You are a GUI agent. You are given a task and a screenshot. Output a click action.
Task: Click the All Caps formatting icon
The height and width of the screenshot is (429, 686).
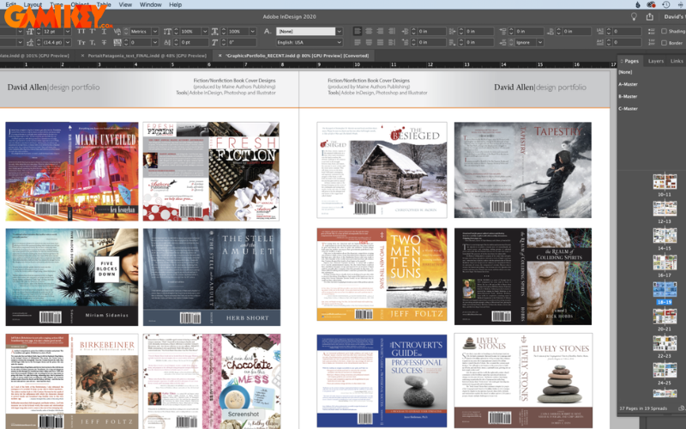coord(81,32)
